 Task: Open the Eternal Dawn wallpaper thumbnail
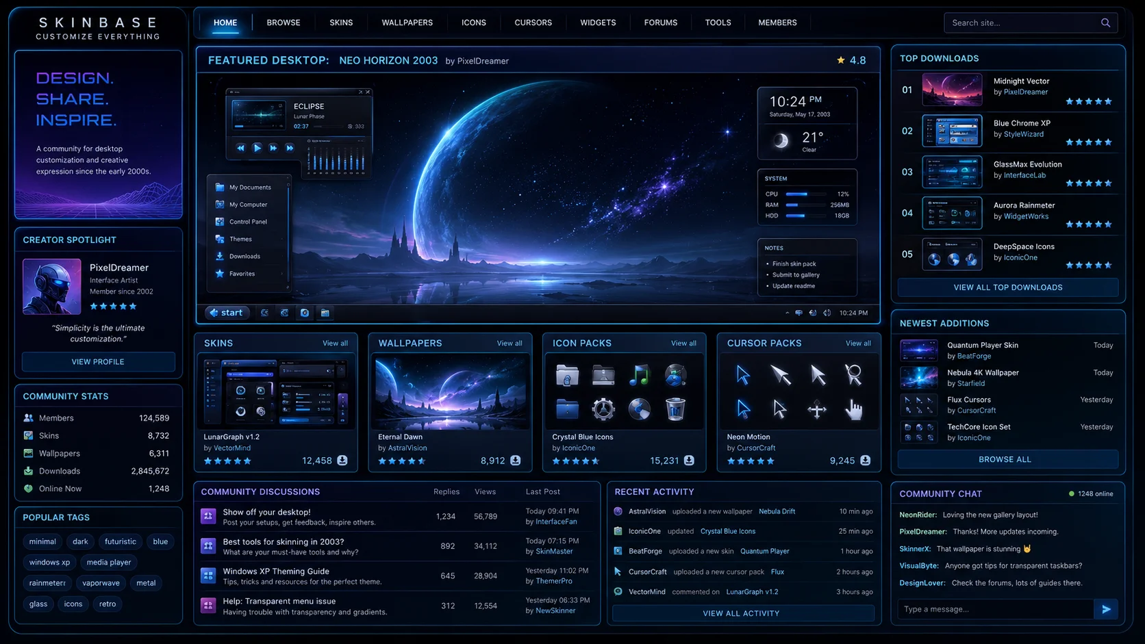(x=451, y=392)
